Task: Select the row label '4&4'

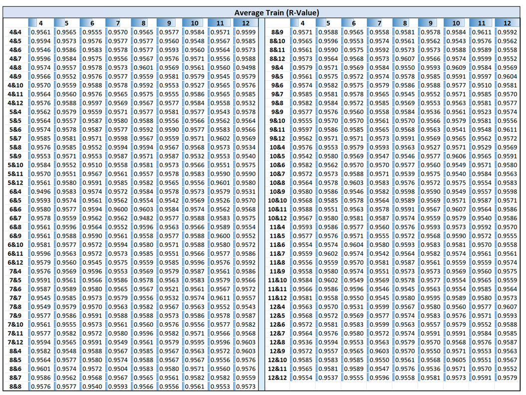Action: point(15,32)
